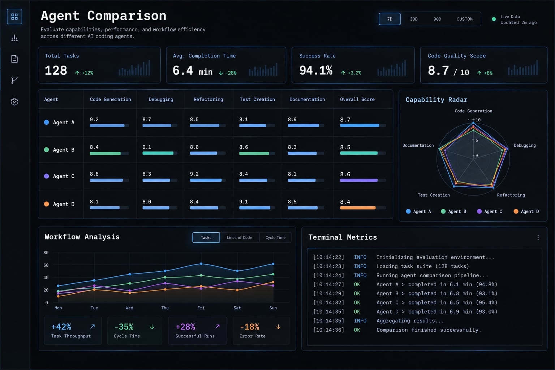Screen dimensions: 555x370
Task: Click the Total Tasks sparkline chart
Action: (134, 68)
